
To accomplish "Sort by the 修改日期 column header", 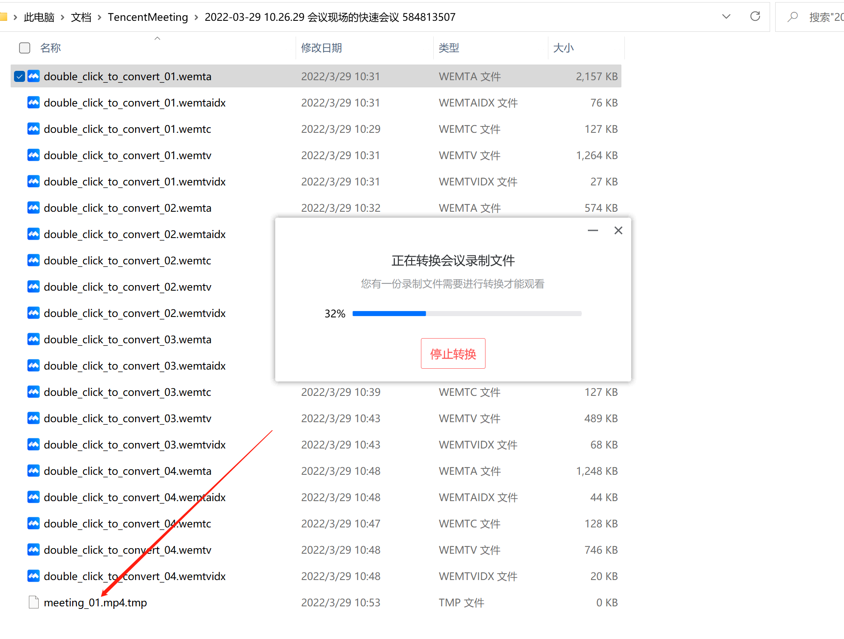I will (322, 48).
